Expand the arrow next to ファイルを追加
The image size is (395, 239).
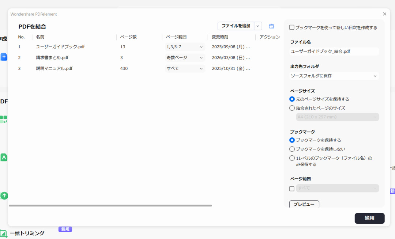tap(257, 26)
